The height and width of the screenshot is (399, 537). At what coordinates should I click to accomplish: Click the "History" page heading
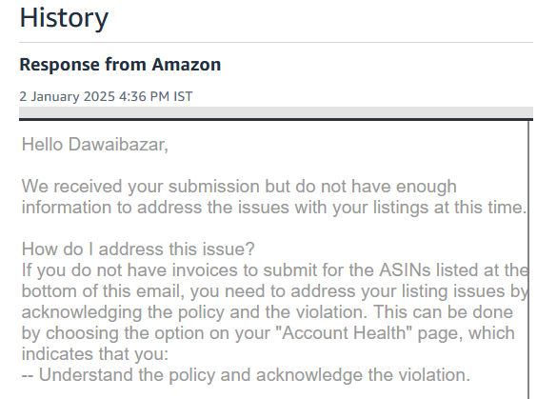[64, 18]
